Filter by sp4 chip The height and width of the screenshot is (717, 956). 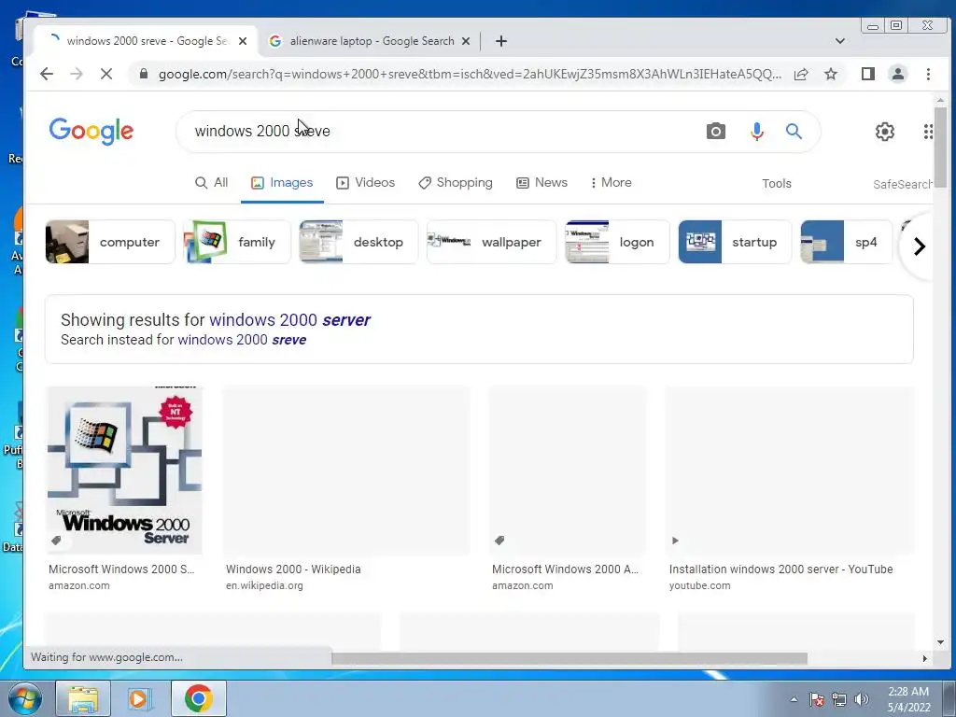click(846, 242)
